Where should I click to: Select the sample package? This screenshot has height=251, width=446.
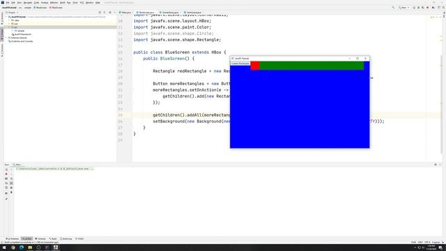coord(20,31)
